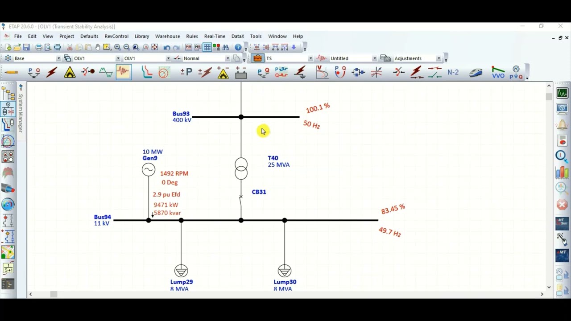Click Save project diskette icon

point(26,47)
